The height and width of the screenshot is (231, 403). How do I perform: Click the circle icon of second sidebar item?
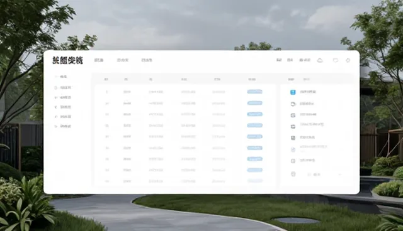pyautogui.click(x=55, y=88)
